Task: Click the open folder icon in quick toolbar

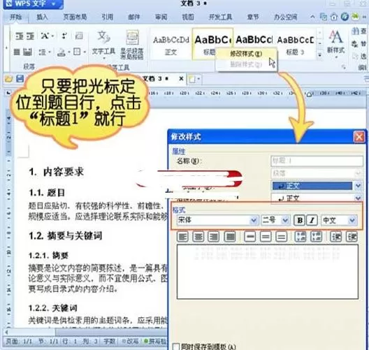Action: (x=8, y=78)
